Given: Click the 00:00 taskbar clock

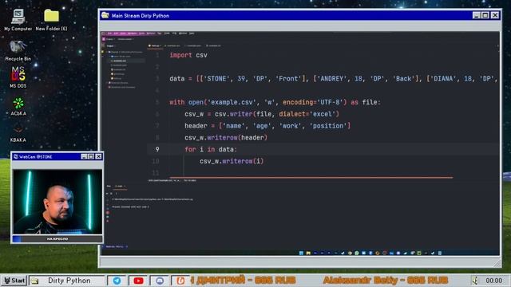Looking at the screenshot, I should tap(493, 281).
